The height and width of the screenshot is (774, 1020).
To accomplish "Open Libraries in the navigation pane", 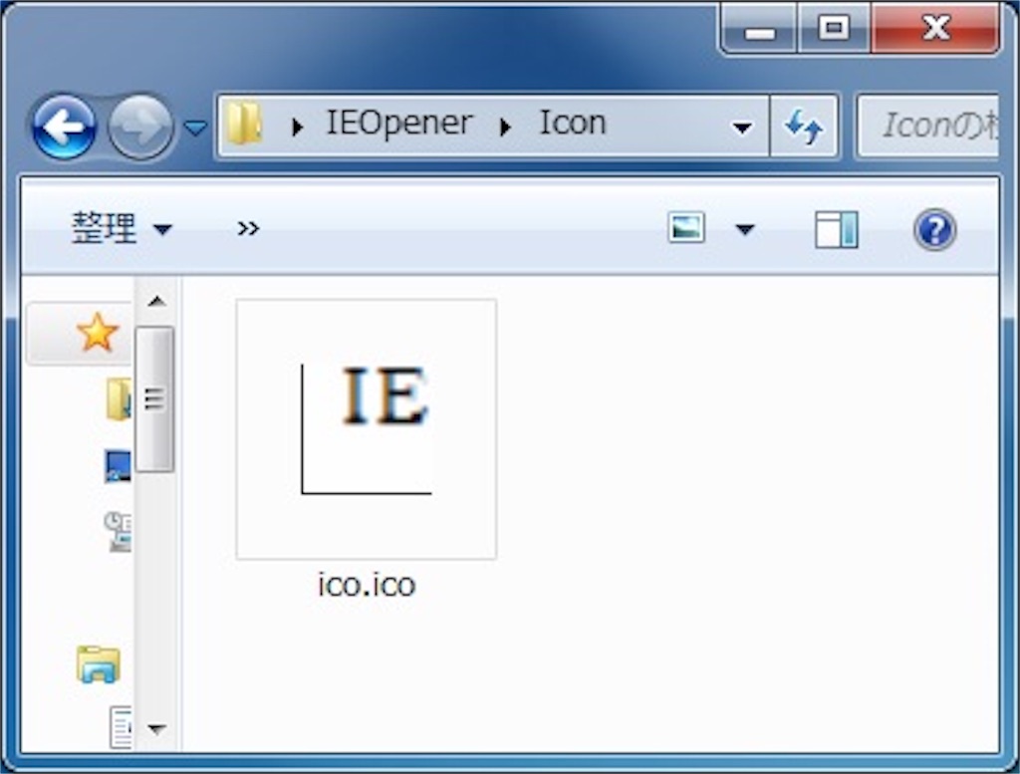I will (99, 664).
